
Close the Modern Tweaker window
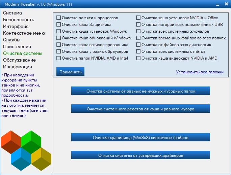click(x=226, y=4)
